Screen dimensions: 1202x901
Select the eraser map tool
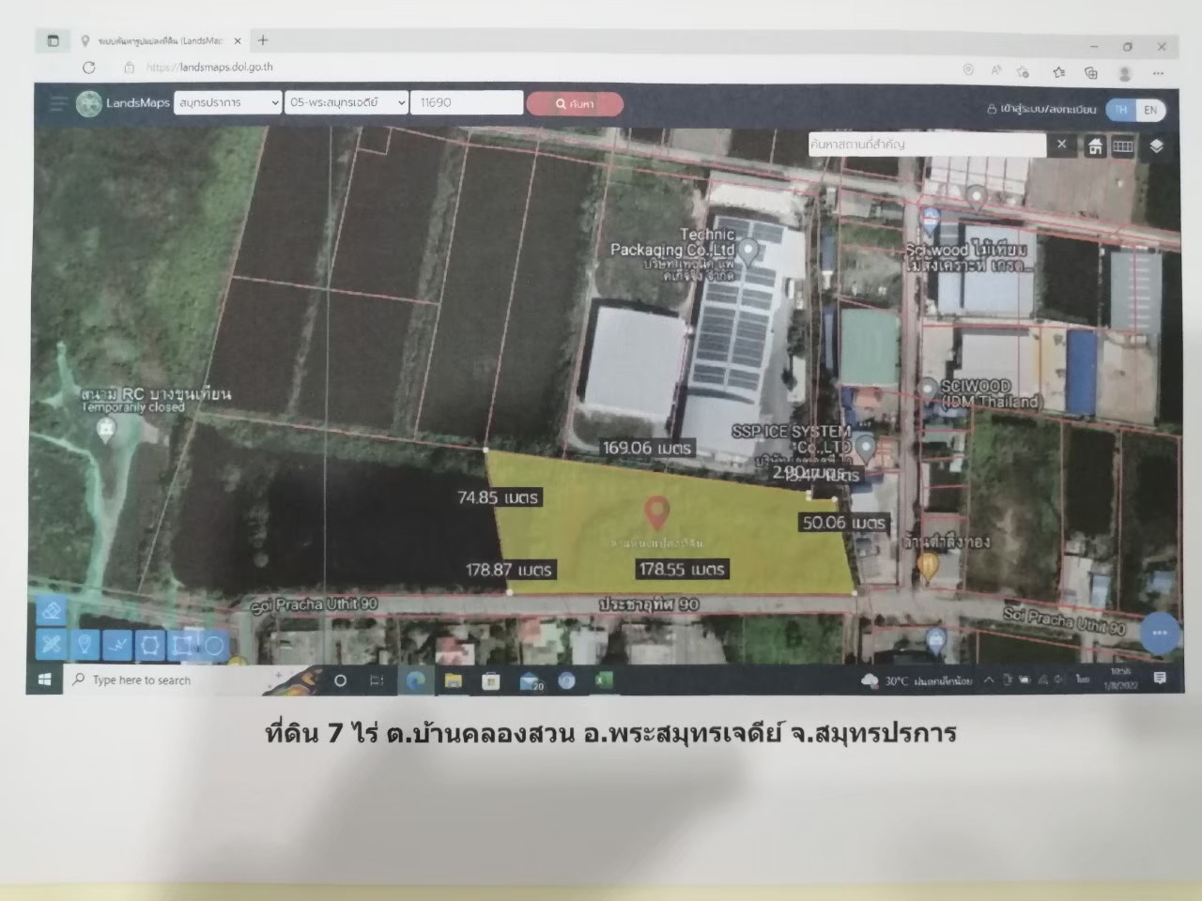coord(52,611)
